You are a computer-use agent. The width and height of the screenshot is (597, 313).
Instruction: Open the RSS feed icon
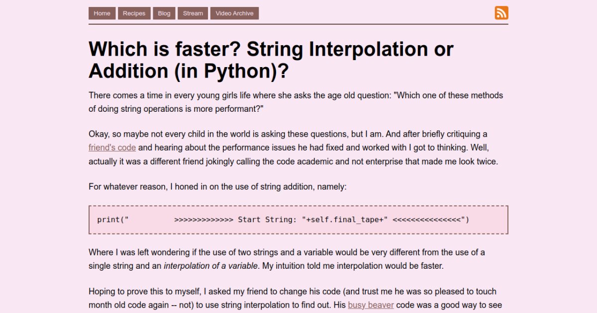click(x=501, y=13)
